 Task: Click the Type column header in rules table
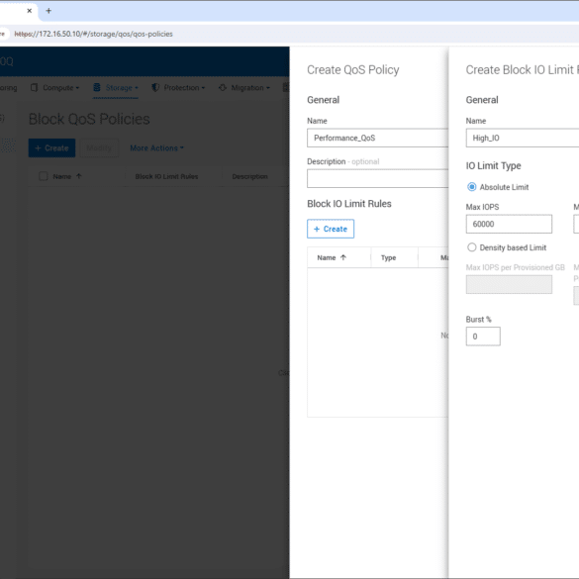[388, 257]
